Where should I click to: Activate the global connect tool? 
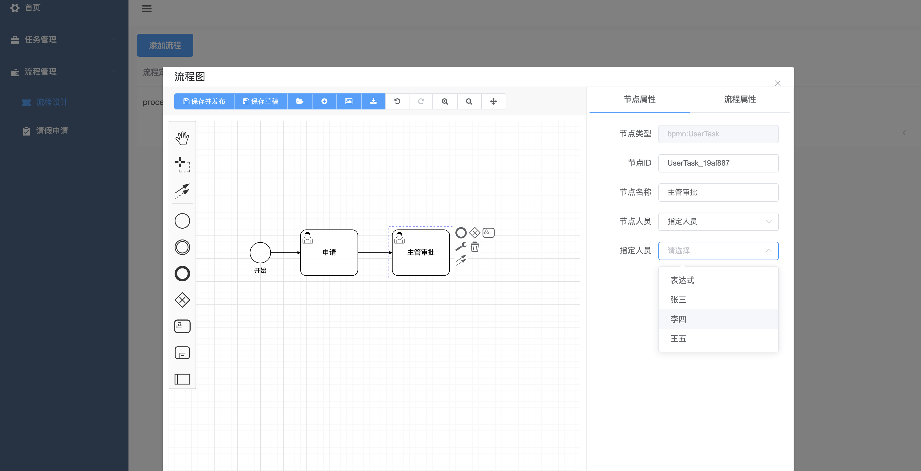[x=182, y=191]
